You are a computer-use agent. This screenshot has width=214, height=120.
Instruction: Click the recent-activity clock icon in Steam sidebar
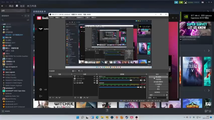(25, 16)
